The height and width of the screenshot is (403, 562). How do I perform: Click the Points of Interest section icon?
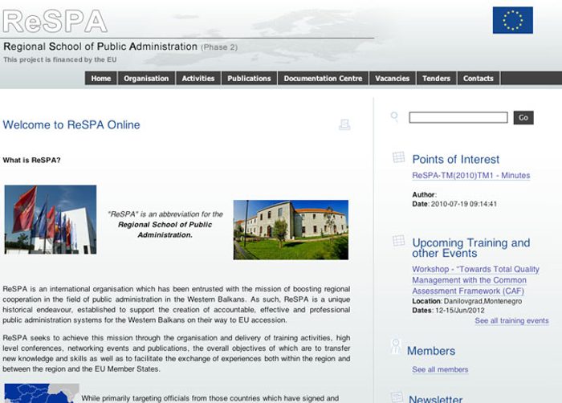397,157
